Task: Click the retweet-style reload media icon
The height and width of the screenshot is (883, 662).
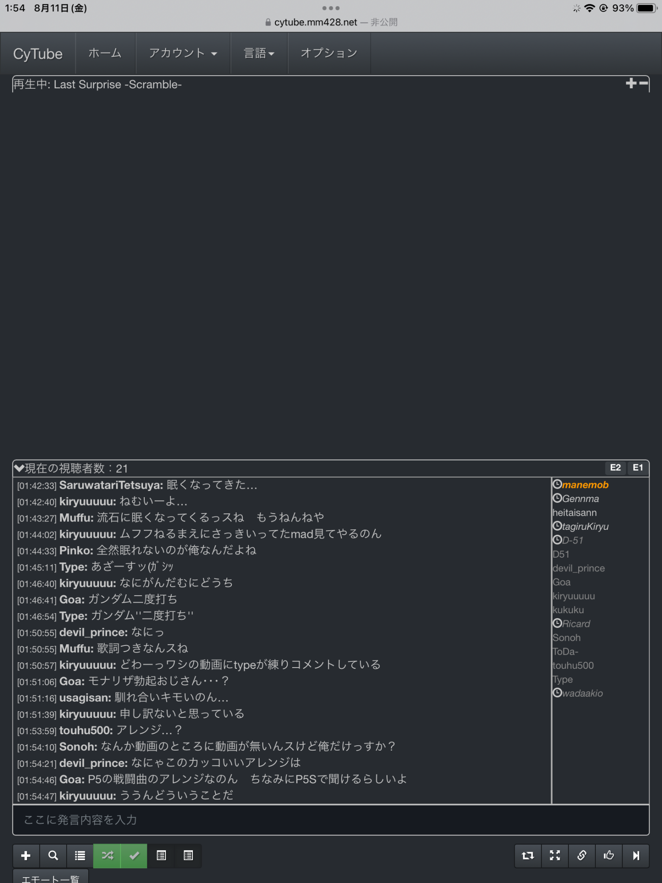Action: tap(528, 856)
